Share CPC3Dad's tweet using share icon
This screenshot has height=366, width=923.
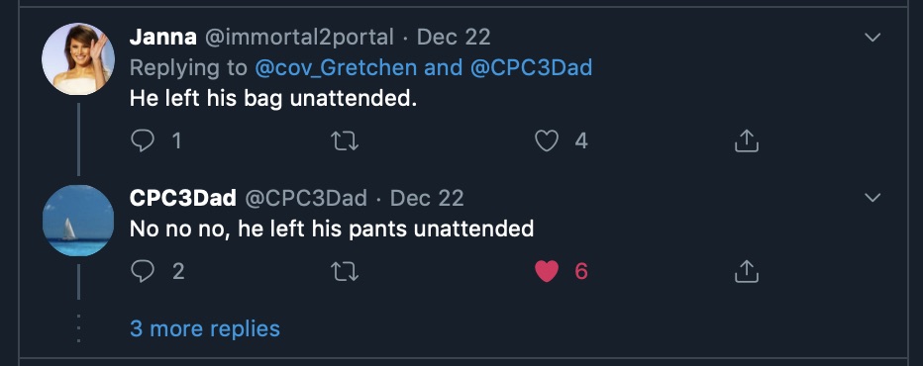point(747,271)
